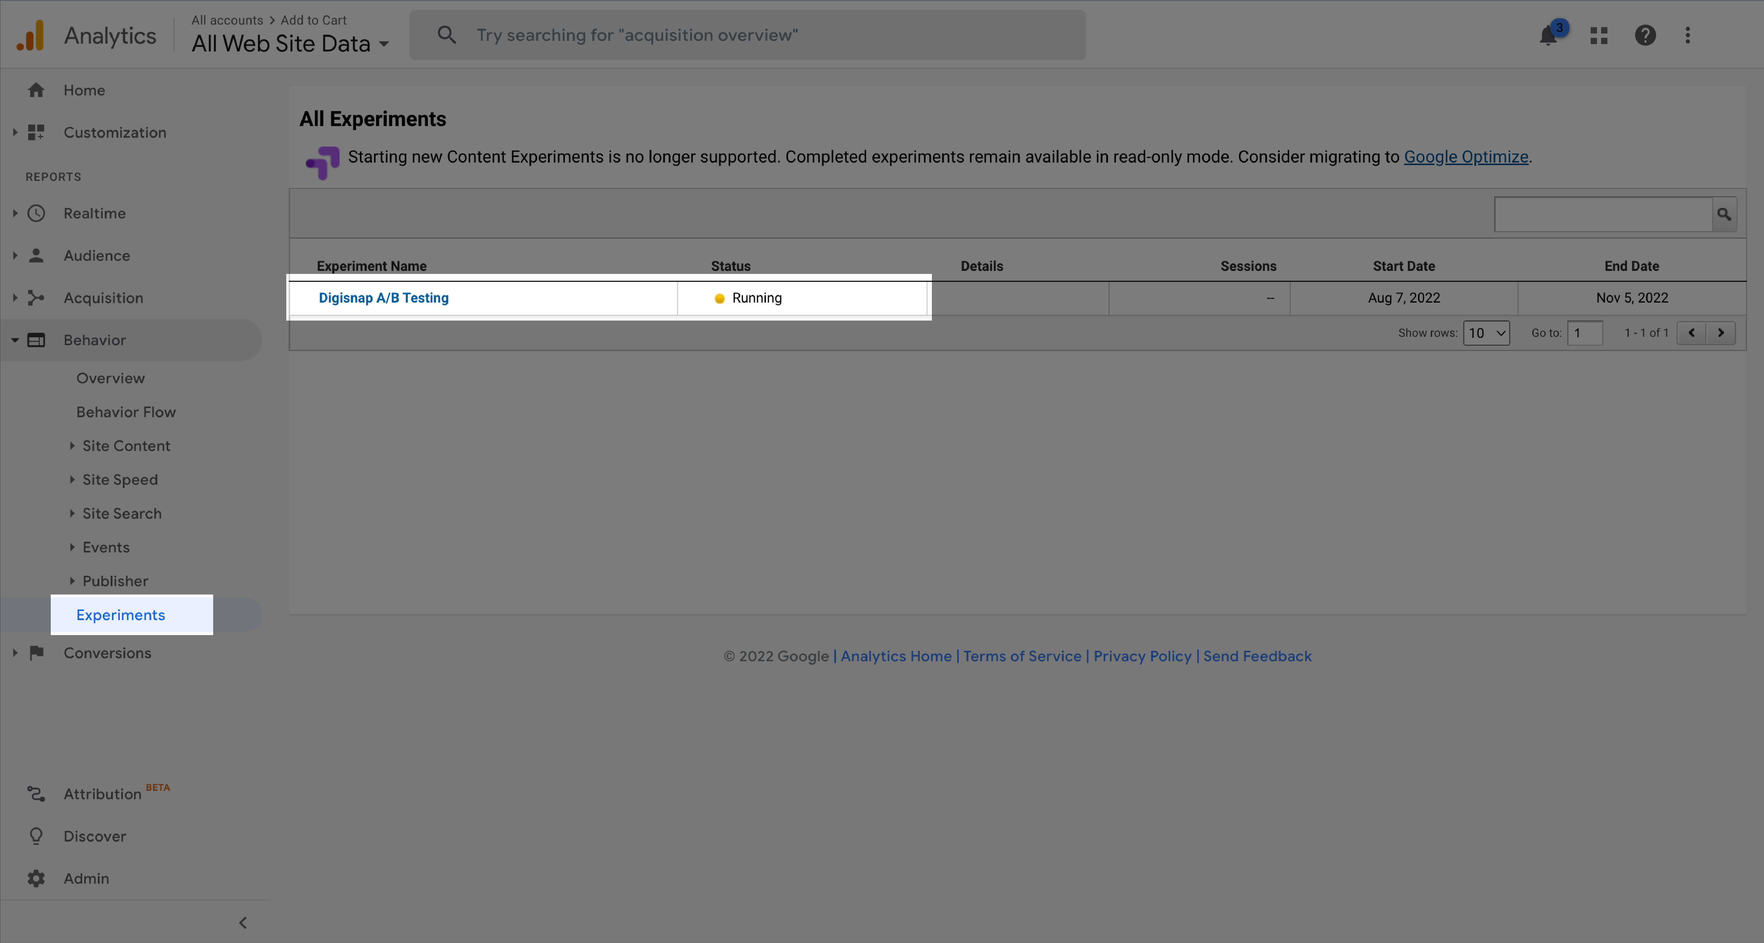Click the Behavior window icon
Viewport: 1764px width, 943px height.
36,340
